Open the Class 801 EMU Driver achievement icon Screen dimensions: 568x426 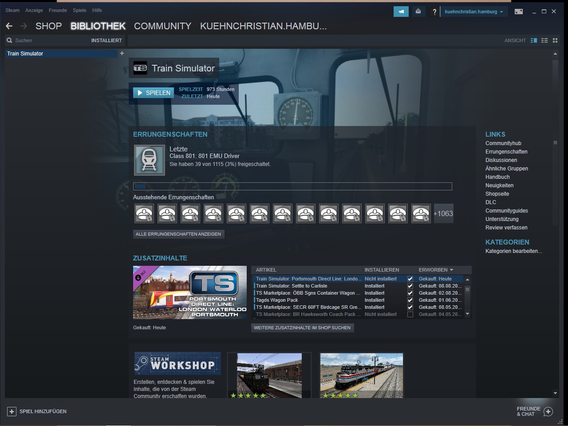[150, 160]
